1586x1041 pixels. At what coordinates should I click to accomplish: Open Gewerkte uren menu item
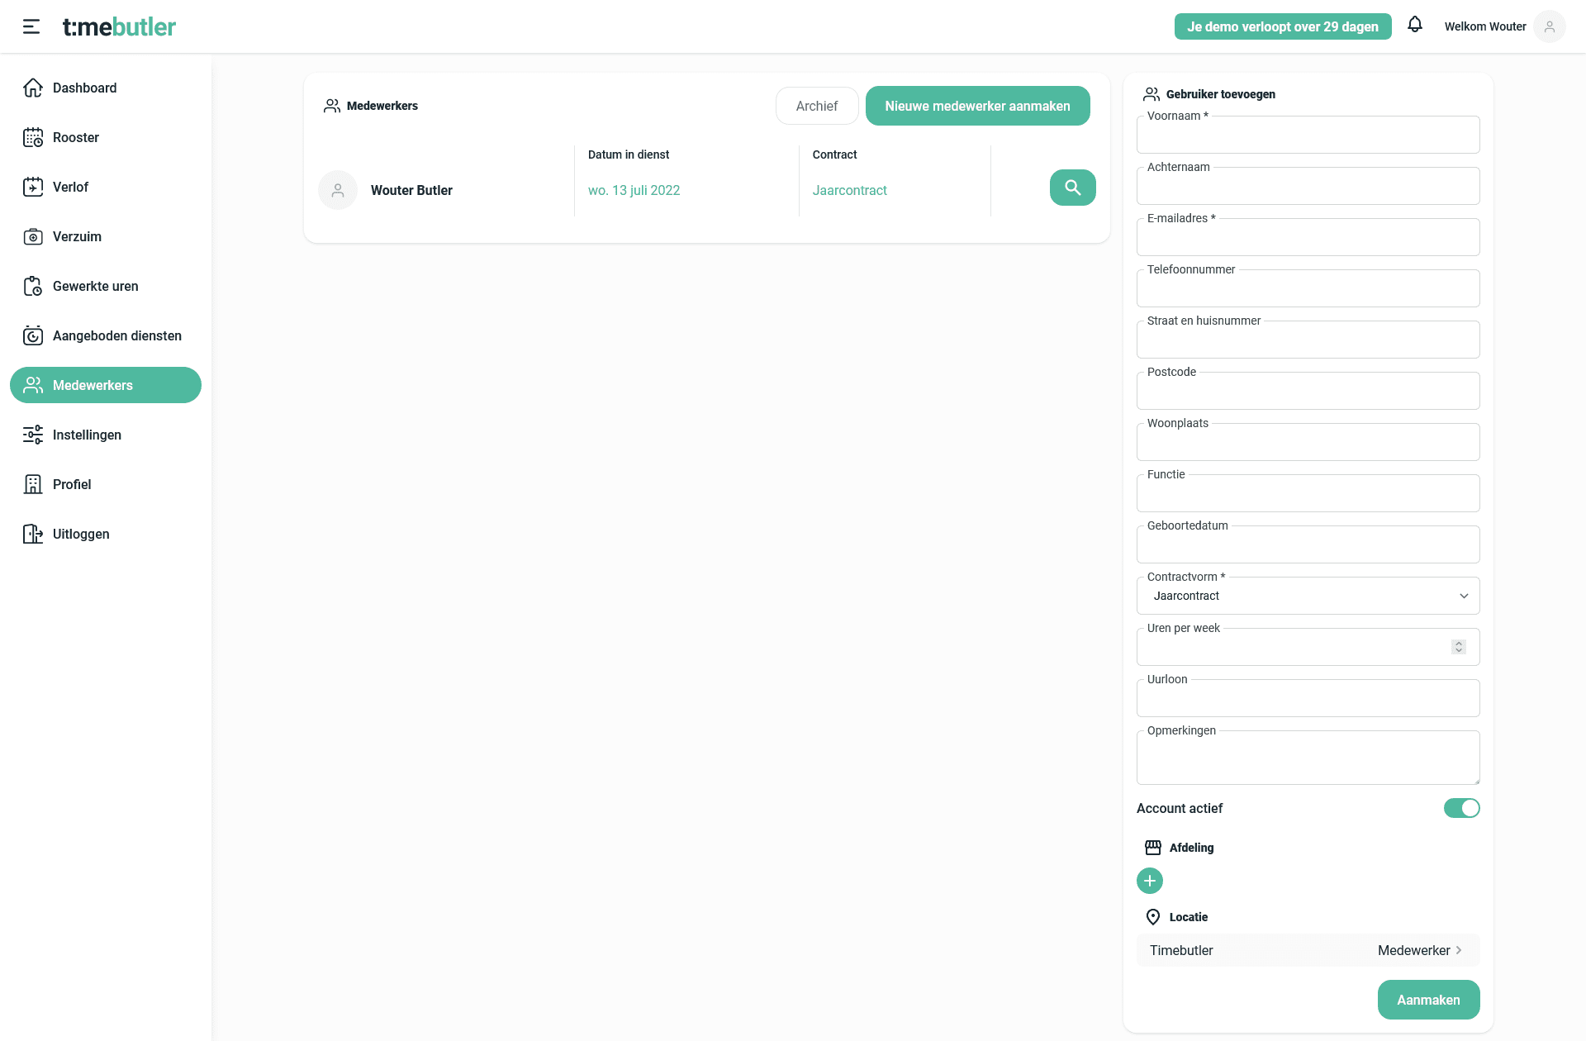pyautogui.click(x=106, y=286)
